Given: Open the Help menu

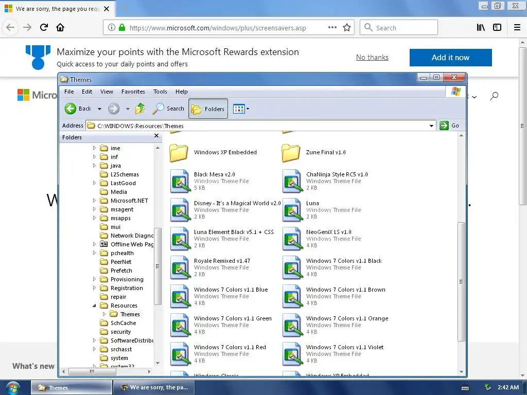Looking at the screenshot, I should tap(182, 92).
